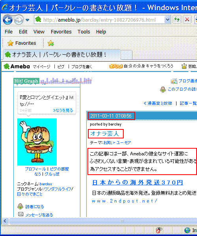Click the Add to Favorites Bar icon
The image size is (197, 236).
point(51,43)
